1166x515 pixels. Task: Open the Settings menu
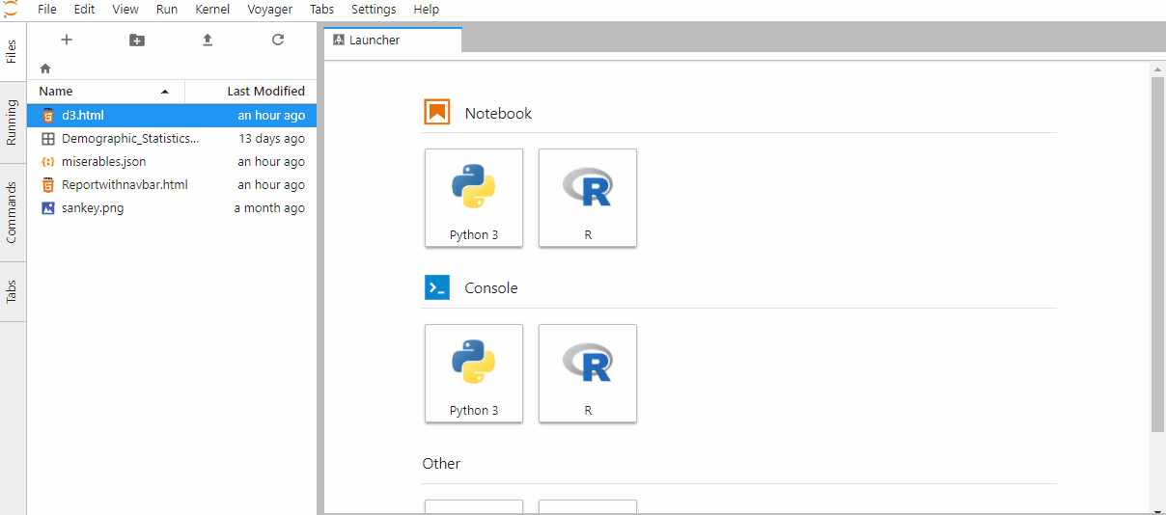tap(374, 10)
